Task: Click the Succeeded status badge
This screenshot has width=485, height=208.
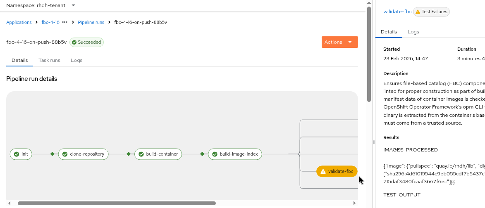Action: tap(86, 42)
